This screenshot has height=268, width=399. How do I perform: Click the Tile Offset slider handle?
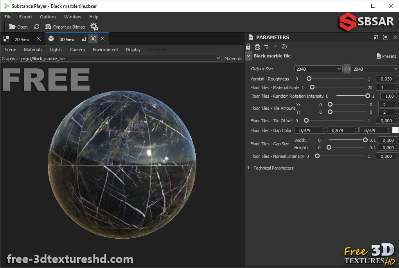pyautogui.click(x=306, y=120)
